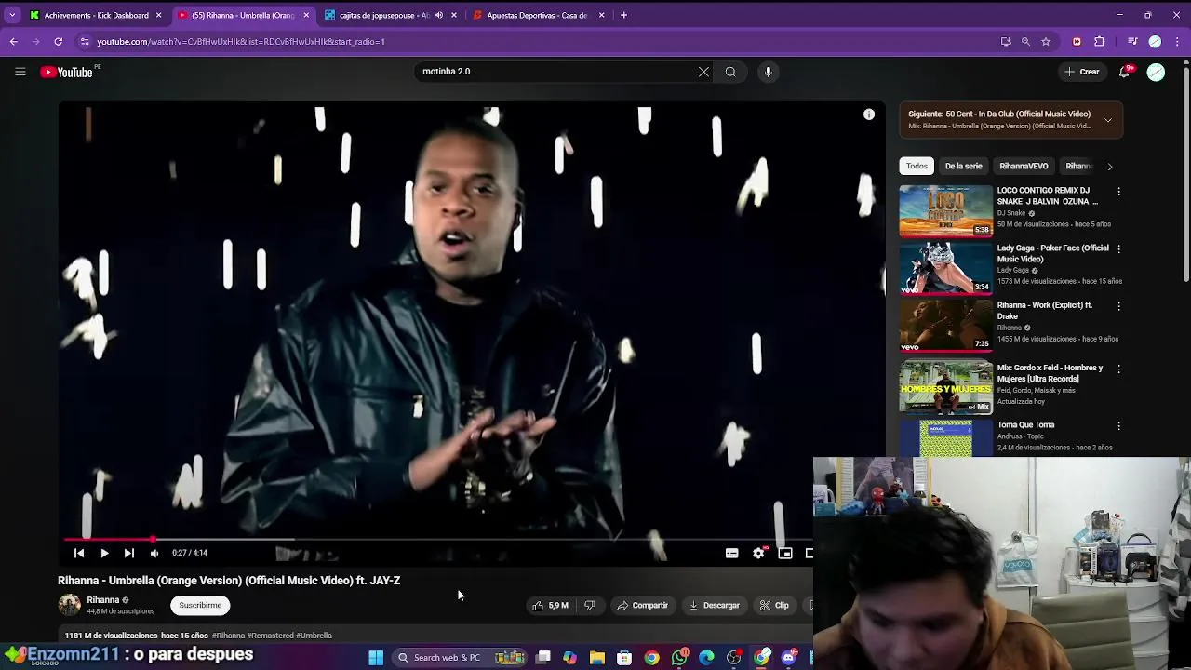Open the Windows Start button
Image resolution: width=1191 pixels, height=670 pixels.
pyautogui.click(x=376, y=658)
